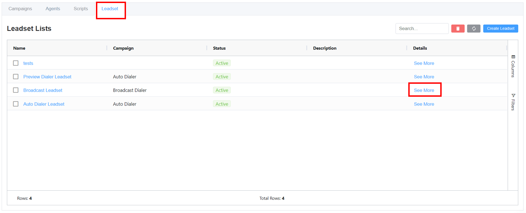
Task: Click See More for tests row
Action: [x=424, y=63]
